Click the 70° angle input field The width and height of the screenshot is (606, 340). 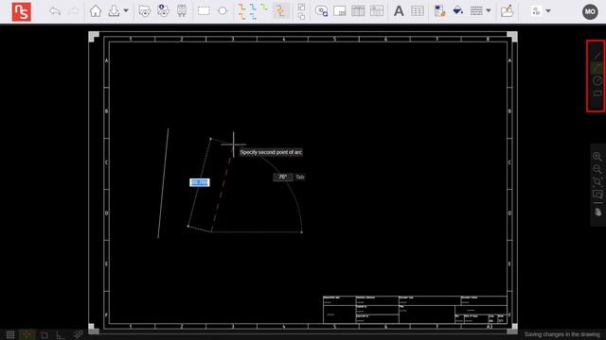pyautogui.click(x=283, y=177)
